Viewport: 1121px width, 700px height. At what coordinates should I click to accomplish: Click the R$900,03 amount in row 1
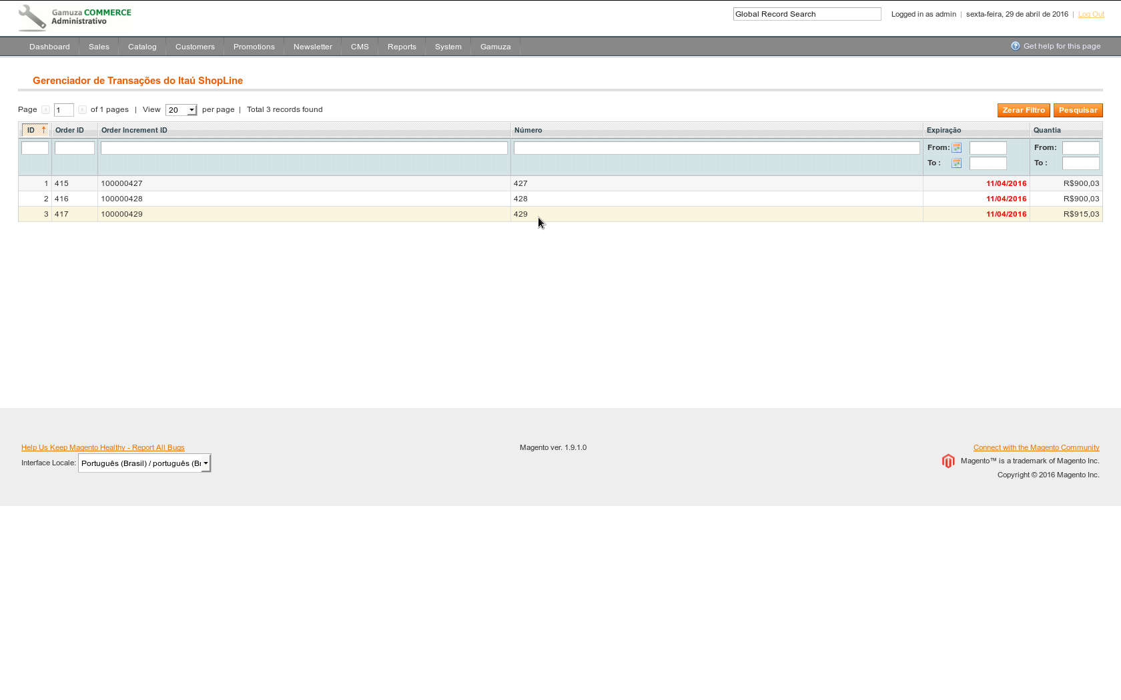tap(1081, 183)
